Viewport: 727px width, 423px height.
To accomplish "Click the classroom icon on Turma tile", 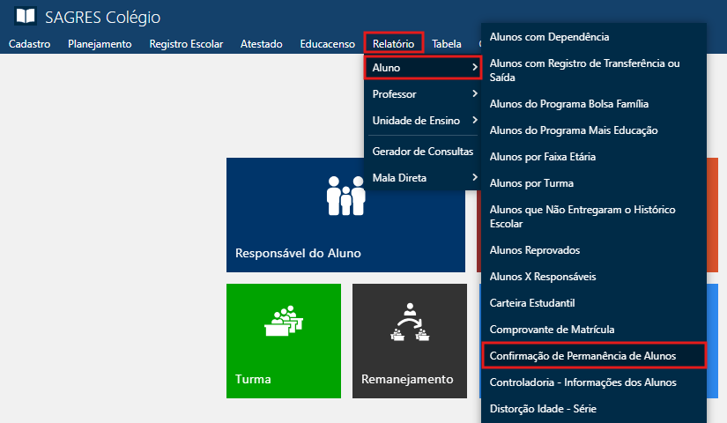I will tap(284, 323).
